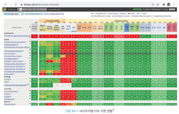Bookmark this page with the star icon
This screenshot has height=114, width=179.
point(158,4)
